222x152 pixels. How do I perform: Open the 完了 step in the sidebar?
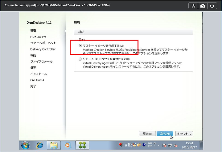coord(33,86)
